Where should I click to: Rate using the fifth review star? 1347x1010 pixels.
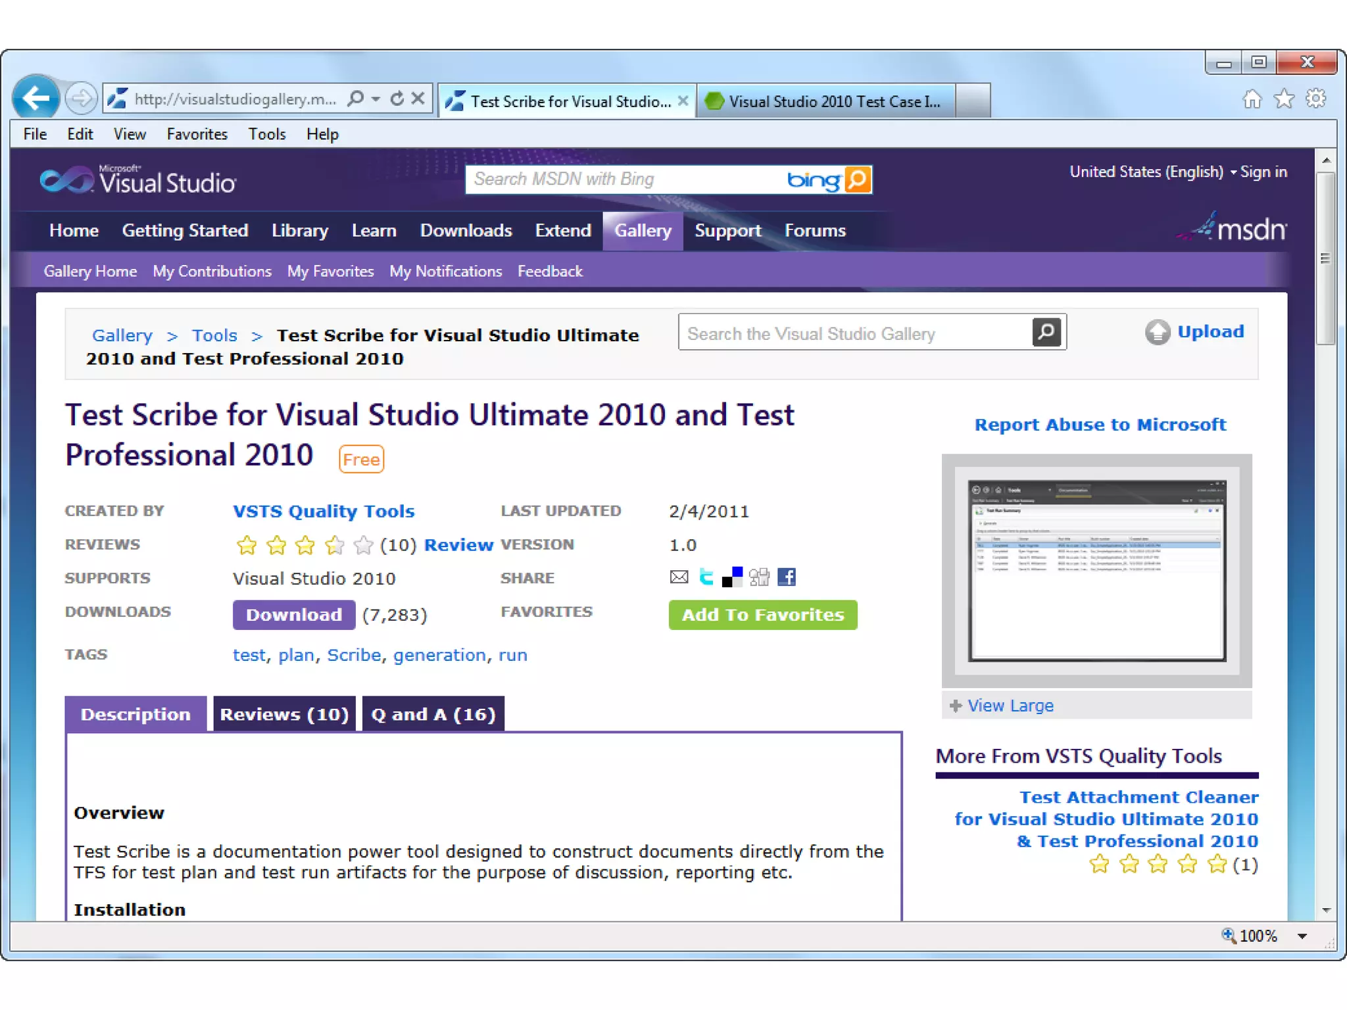point(363,545)
